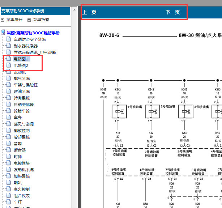222x208 pixels.
Task: Open 刮水器洗涤器 entry
Action: (x=26, y=46)
